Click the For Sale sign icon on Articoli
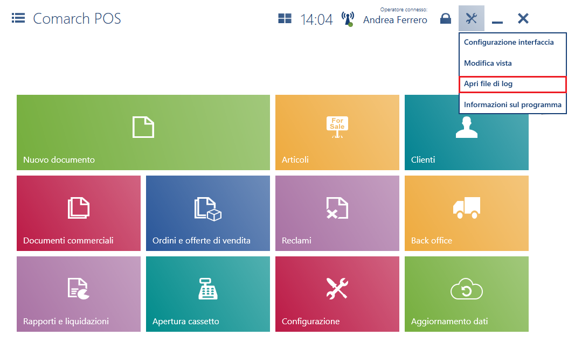Screen dimensions: 568x349 [337, 127]
